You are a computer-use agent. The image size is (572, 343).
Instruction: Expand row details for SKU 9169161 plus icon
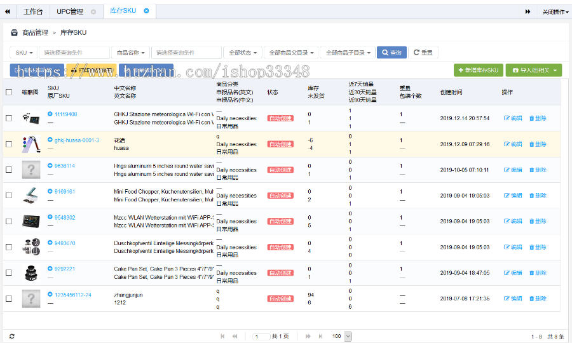[50, 191]
